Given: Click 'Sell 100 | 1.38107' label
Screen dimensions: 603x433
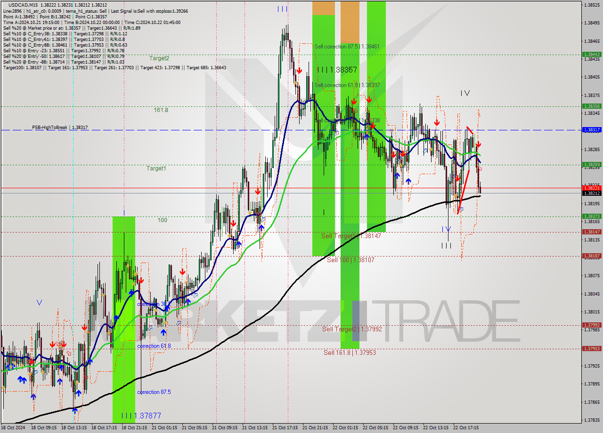Looking at the screenshot, I should coord(350,260).
